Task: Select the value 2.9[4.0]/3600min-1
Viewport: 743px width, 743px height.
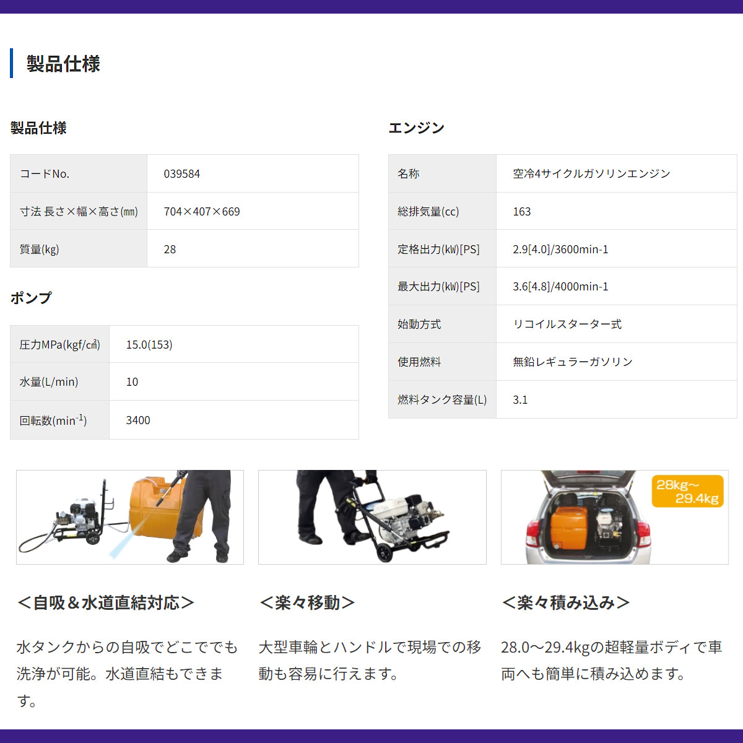Action: click(560, 250)
